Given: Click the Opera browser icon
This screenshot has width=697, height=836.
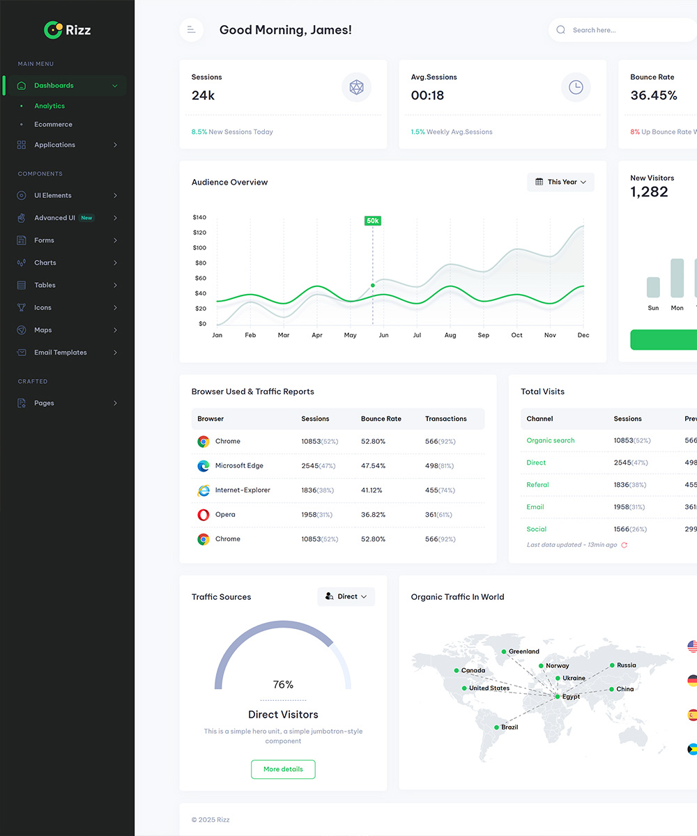Looking at the screenshot, I should (x=204, y=515).
